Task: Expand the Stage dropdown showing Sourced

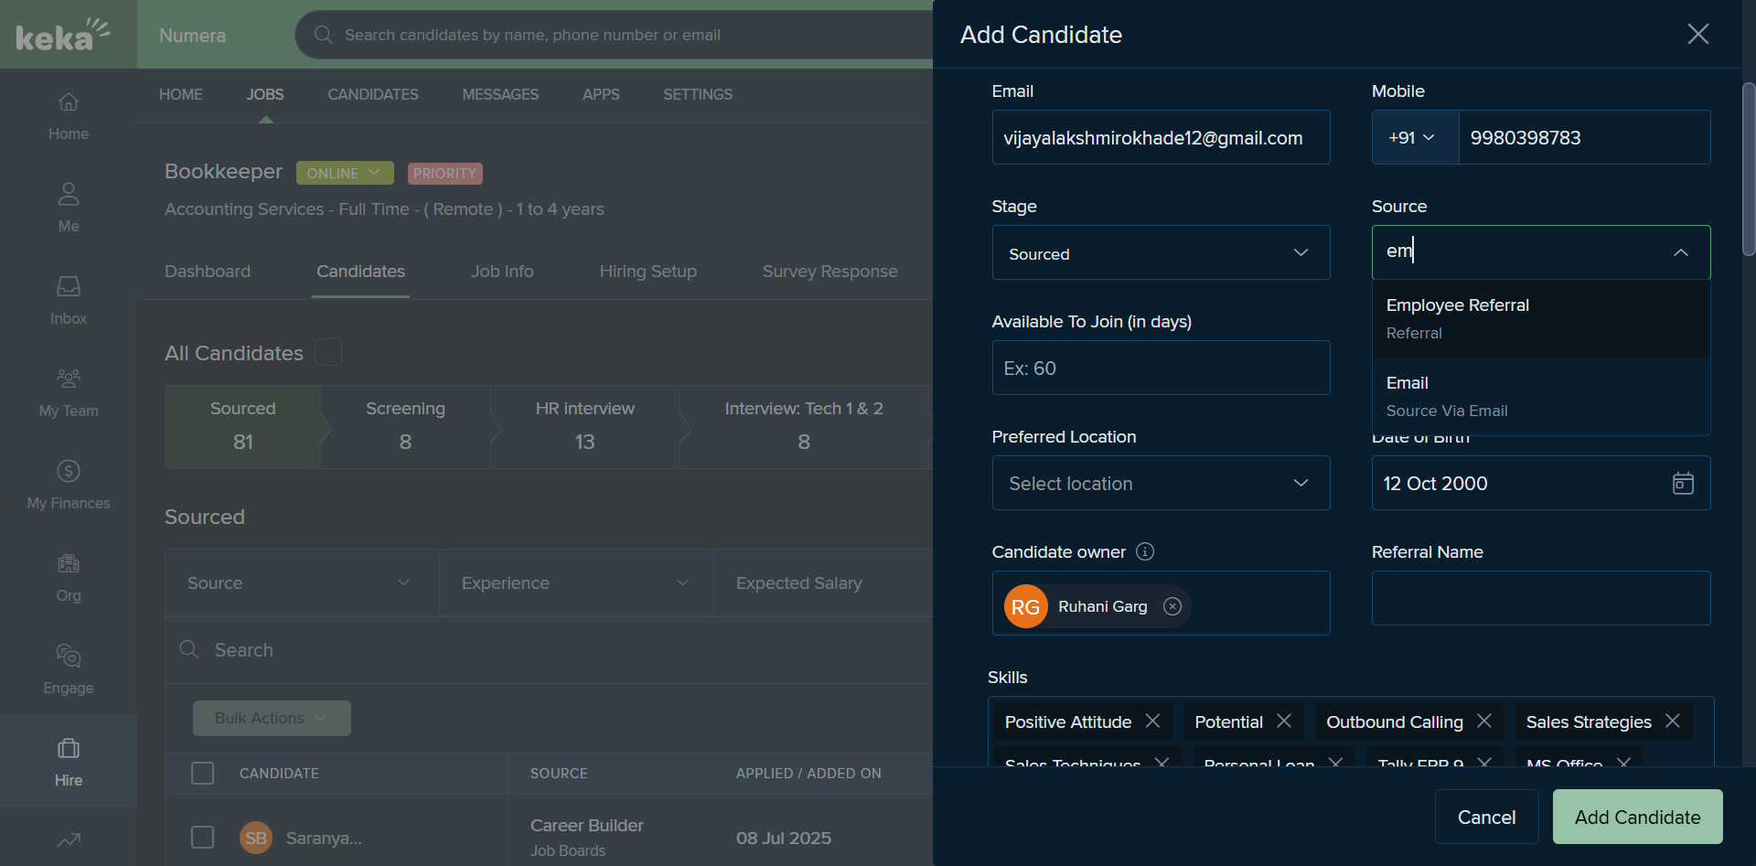Action: point(1161,252)
